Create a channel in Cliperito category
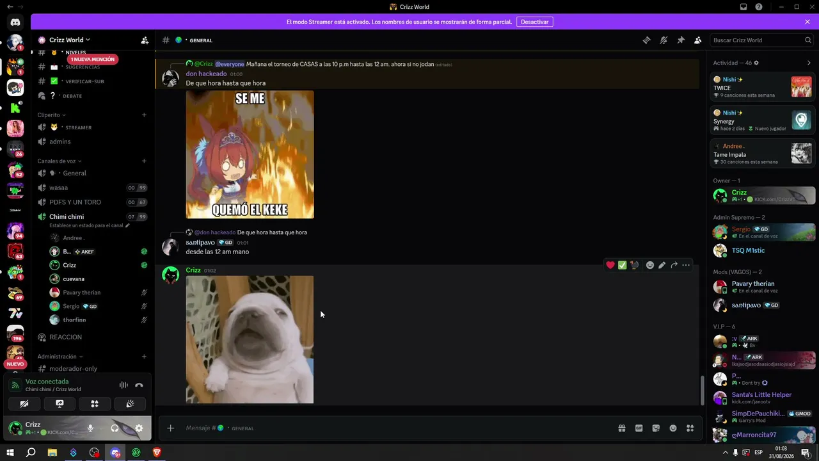This screenshot has height=461, width=819. pyautogui.click(x=144, y=115)
